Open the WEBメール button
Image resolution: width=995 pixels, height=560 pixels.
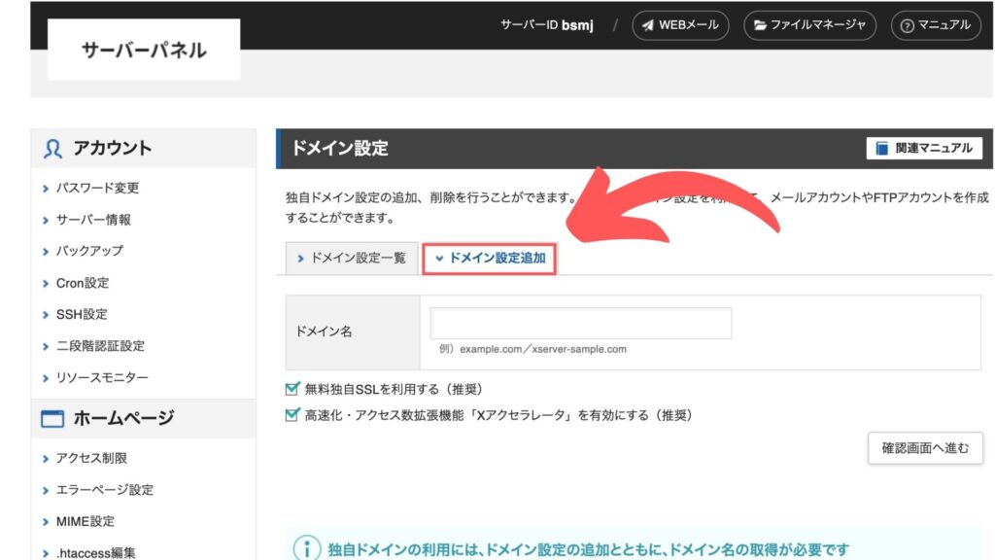point(680,25)
